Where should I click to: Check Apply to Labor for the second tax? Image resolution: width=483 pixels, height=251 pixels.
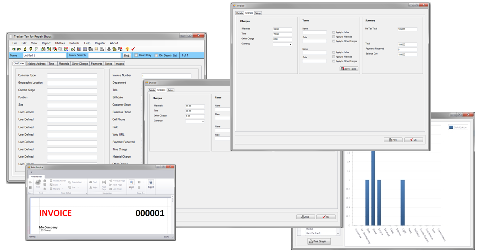[334, 52]
